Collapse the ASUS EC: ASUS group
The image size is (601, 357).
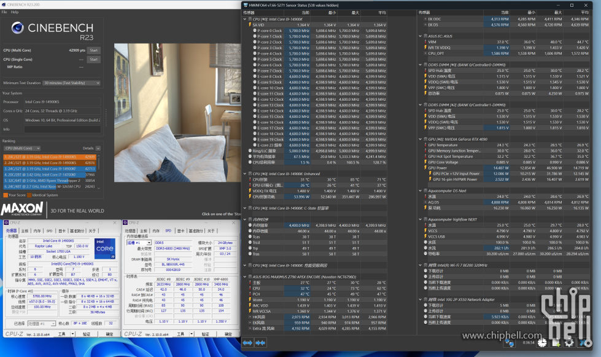[421, 36]
